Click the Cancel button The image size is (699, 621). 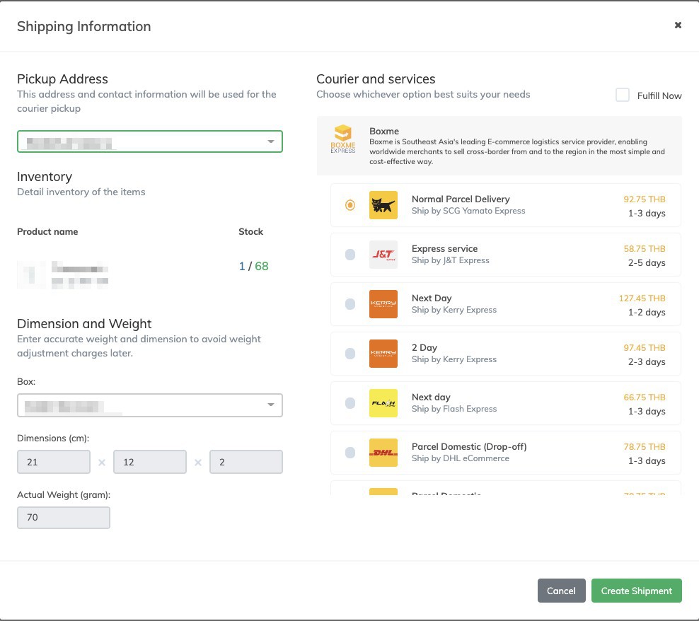[561, 591]
